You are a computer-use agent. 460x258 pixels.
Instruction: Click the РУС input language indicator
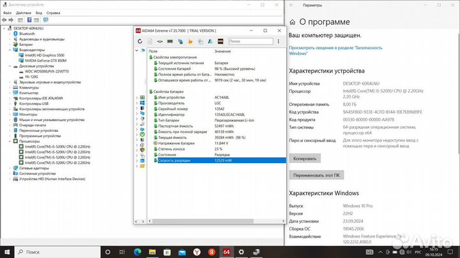pyautogui.click(x=418, y=252)
